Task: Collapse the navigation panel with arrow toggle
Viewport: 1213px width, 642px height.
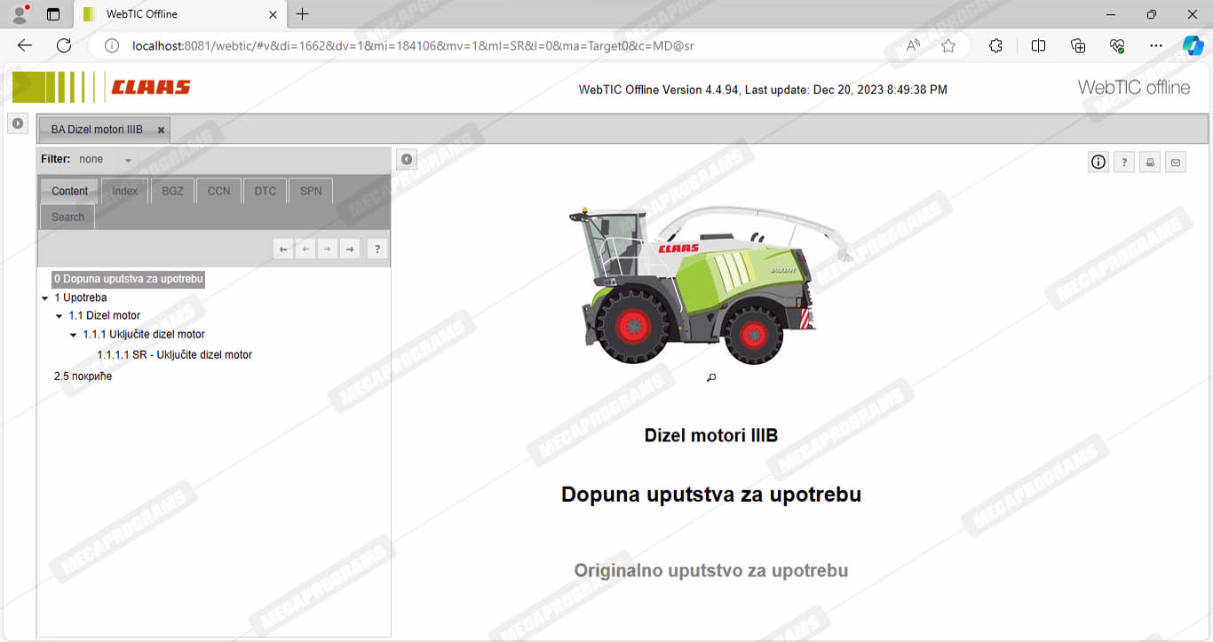Action: [407, 159]
